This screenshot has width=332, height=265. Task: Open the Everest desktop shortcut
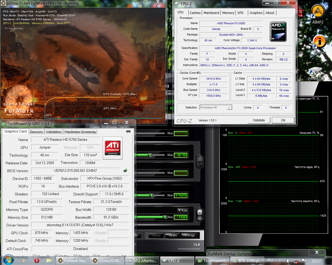tap(319, 45)
